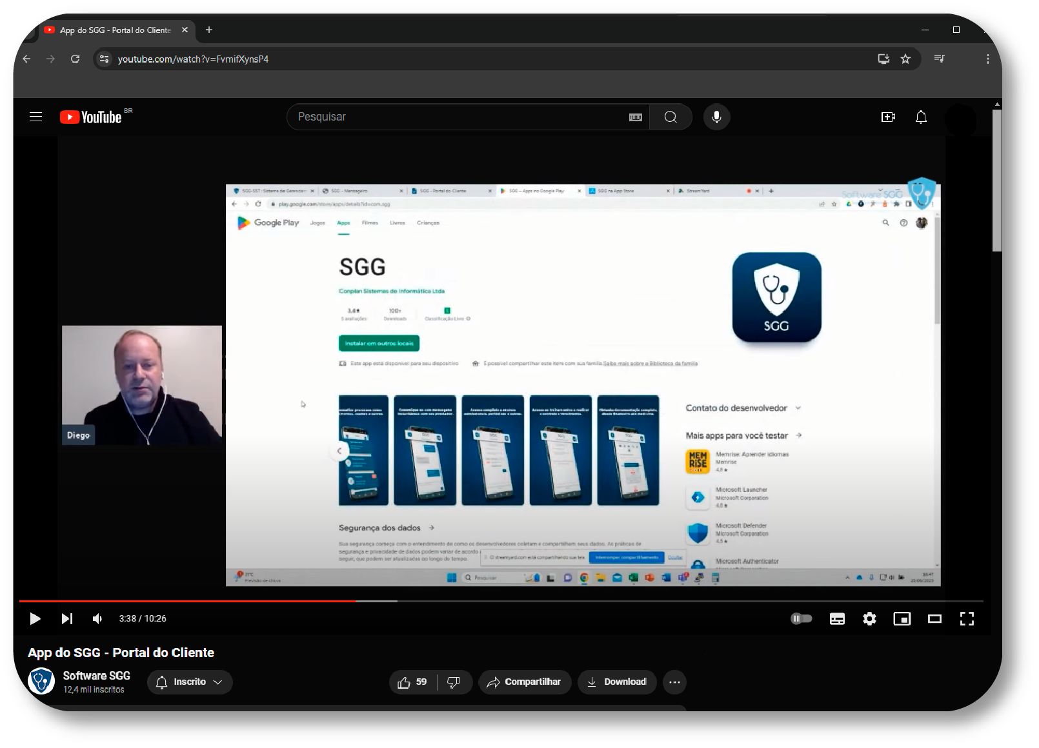Image resolution: width=1039 pixels, height=748 pixels.
Task: Open the Software SGG channel name
Action: pyautogui.click(x=96, y=676)
